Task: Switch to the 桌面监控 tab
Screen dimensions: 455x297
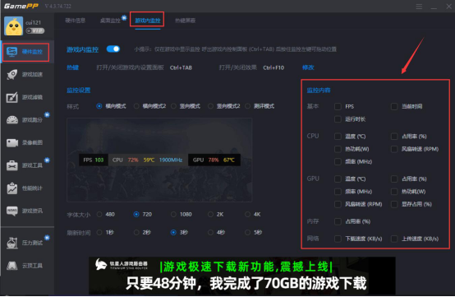Action: pos(110,21)
